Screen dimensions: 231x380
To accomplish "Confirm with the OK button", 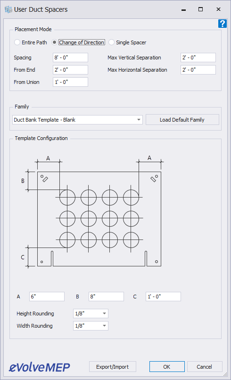I will (167, 367).
